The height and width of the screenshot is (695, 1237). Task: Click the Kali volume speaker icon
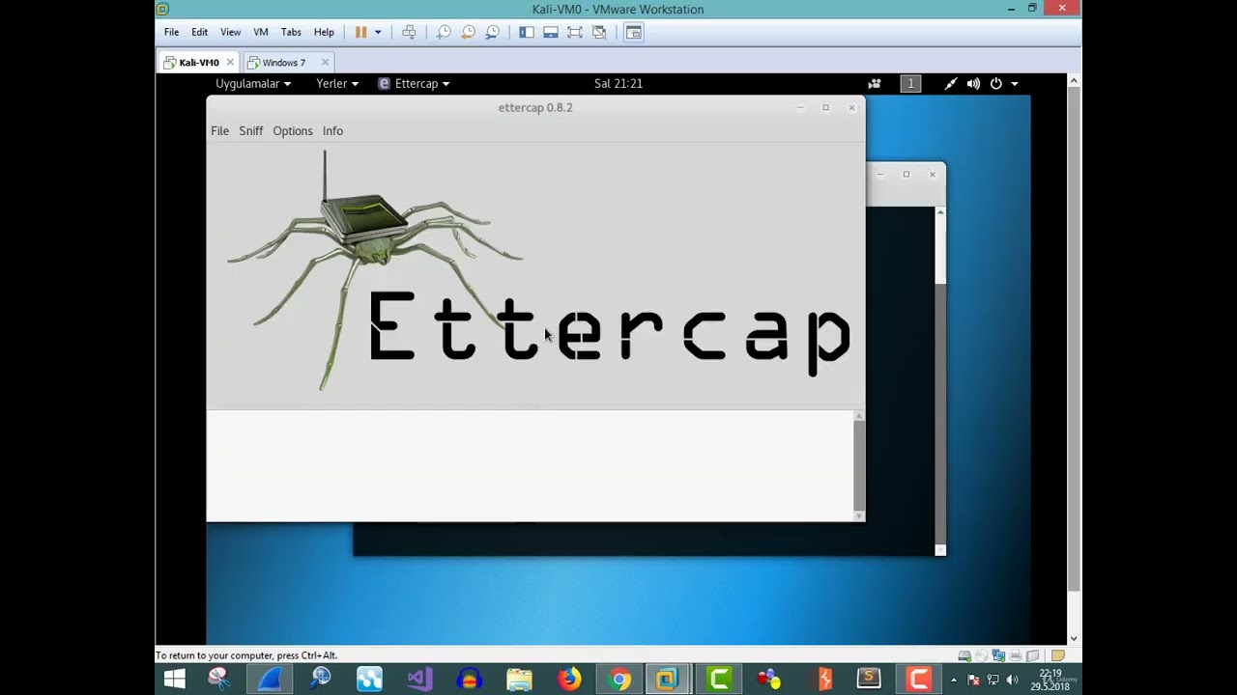(x=973, y=84)
